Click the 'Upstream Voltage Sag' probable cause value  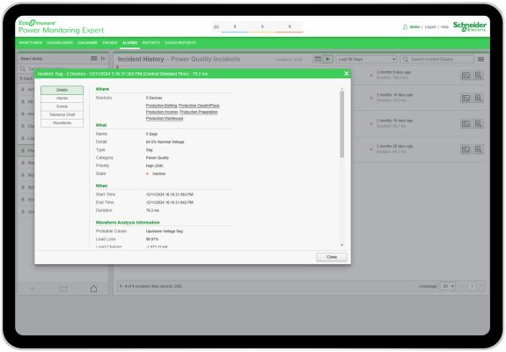(x=165, y=231)
